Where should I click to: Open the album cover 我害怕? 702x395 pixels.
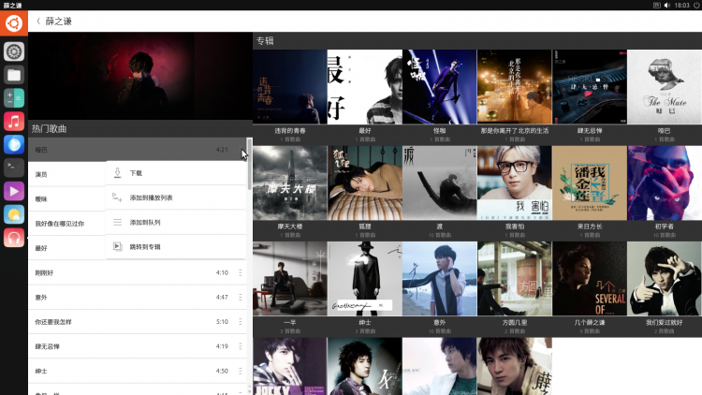coord(515,183)
